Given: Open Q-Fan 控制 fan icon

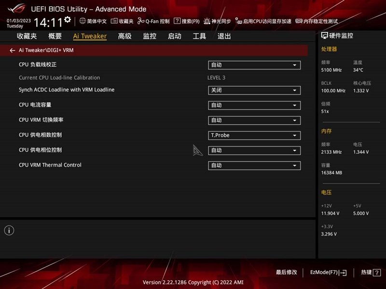Looking at the screenshot, I should pyautogui.click(x=140, y=21).
